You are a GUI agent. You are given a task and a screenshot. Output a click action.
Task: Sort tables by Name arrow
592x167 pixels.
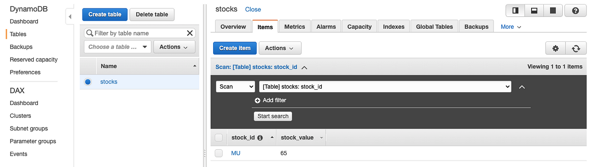[195, 66]
